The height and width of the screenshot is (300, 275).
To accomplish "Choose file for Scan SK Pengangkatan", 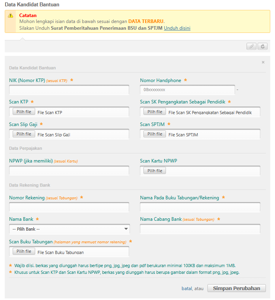I will point(154,112).
